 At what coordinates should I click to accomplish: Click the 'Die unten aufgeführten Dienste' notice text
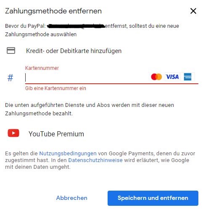click(90, 109)
